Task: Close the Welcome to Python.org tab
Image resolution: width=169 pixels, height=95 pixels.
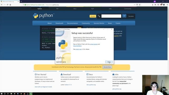Action: tap(18, 2)
